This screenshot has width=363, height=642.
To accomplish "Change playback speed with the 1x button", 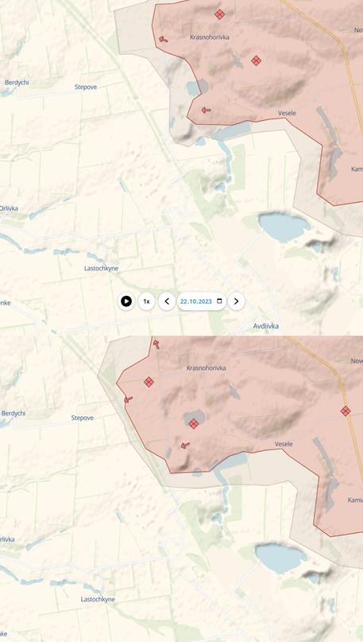I will point(146,302).
